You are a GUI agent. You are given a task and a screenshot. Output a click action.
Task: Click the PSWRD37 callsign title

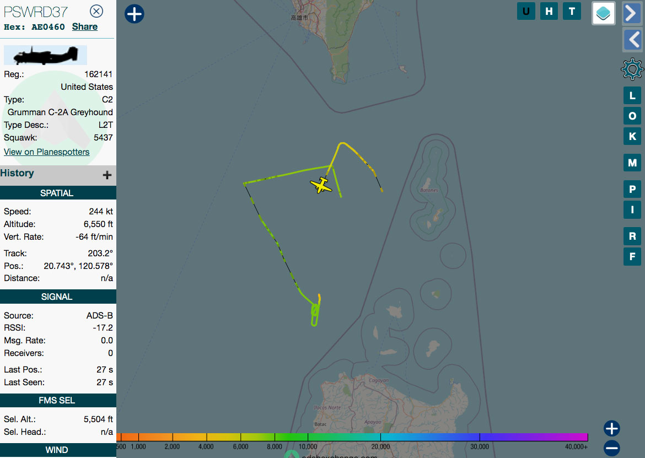pyautogui.click(x=36, y=12)
